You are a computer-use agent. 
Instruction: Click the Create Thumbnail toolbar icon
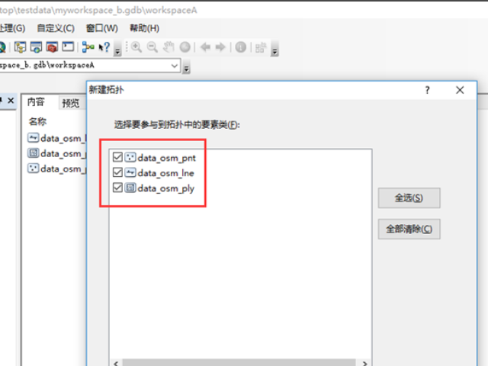(x=261, y=47)
